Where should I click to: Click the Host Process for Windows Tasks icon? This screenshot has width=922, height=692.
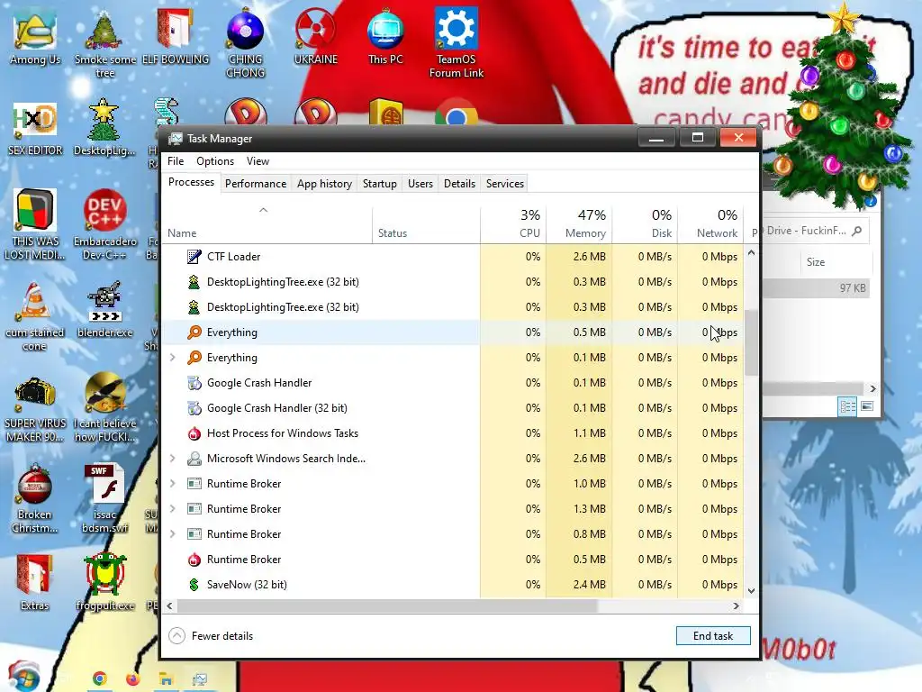(194, 433)
